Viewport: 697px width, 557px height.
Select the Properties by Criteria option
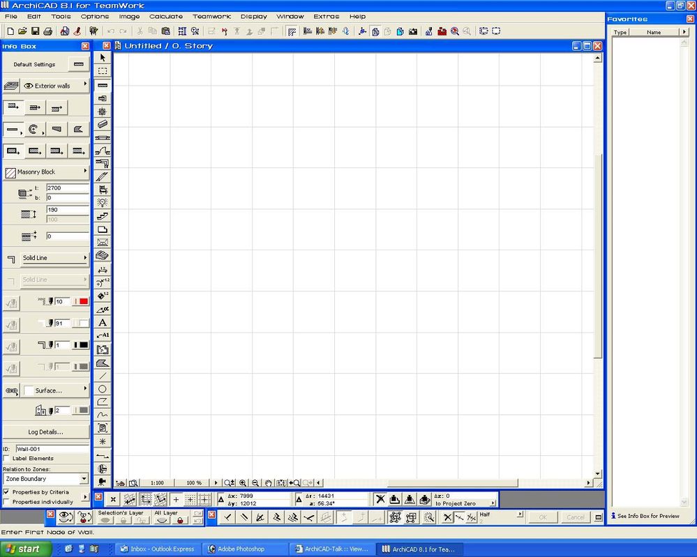point(6,492)
